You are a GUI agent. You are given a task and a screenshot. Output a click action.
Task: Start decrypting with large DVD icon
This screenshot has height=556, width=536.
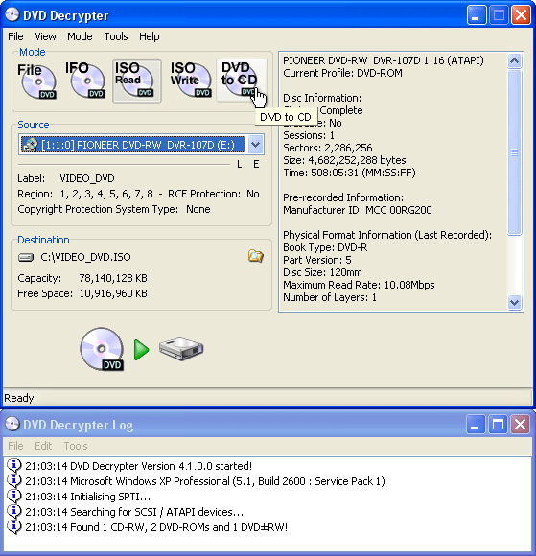[x=102, y=349]
